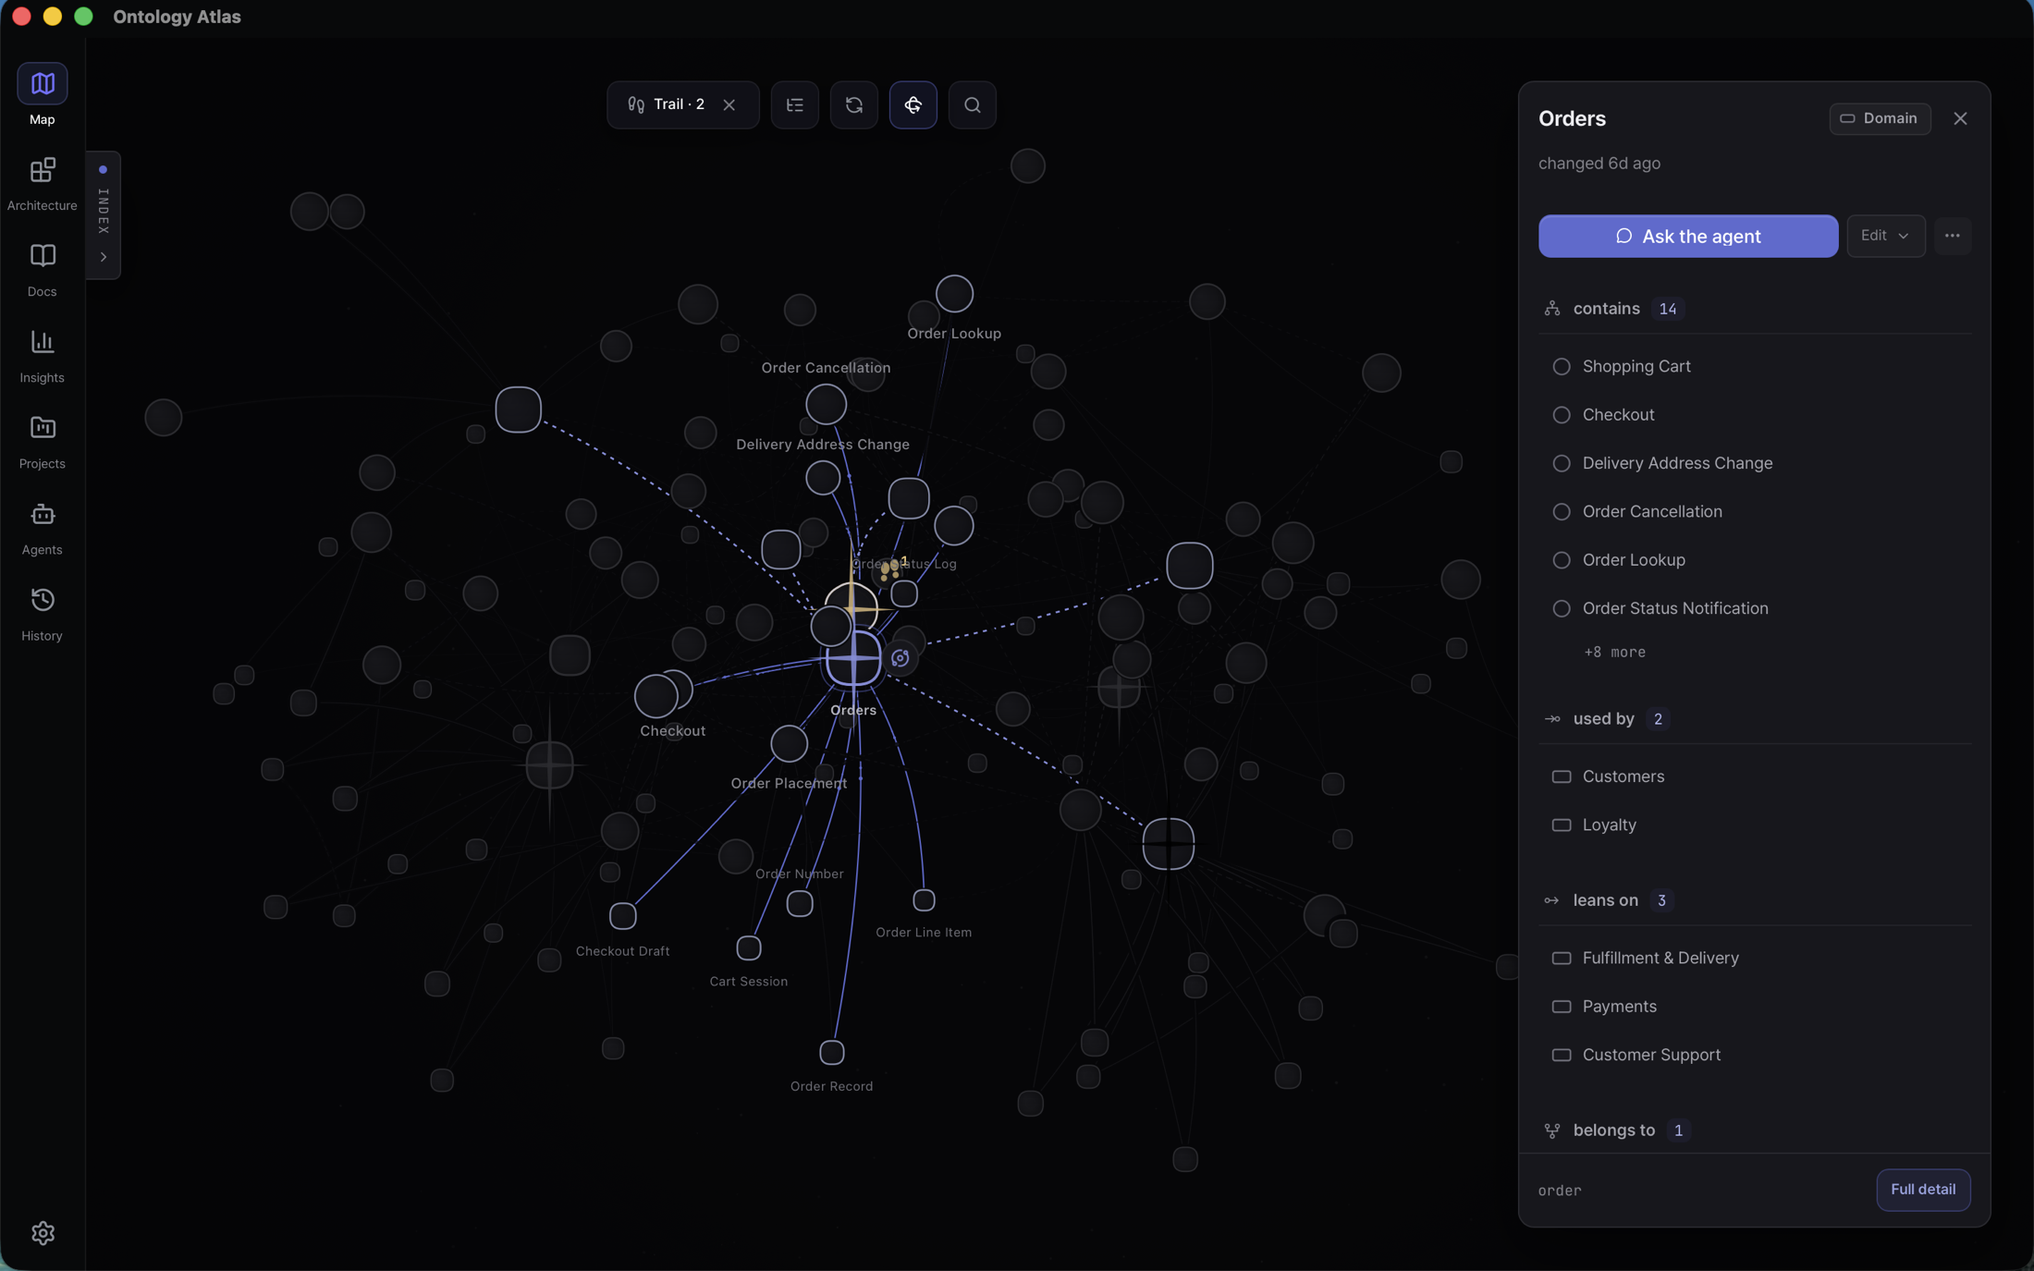This screenshot has height=1271, width=2034.
Task: Click Ask the agent button
Action: coord(1687,236)
